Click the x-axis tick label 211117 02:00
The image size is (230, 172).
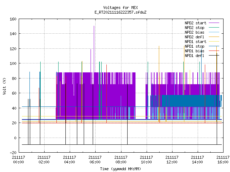44,160
